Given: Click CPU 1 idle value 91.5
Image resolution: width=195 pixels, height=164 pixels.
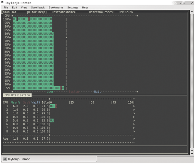Looking at the screenshot, I should [45, 106].
